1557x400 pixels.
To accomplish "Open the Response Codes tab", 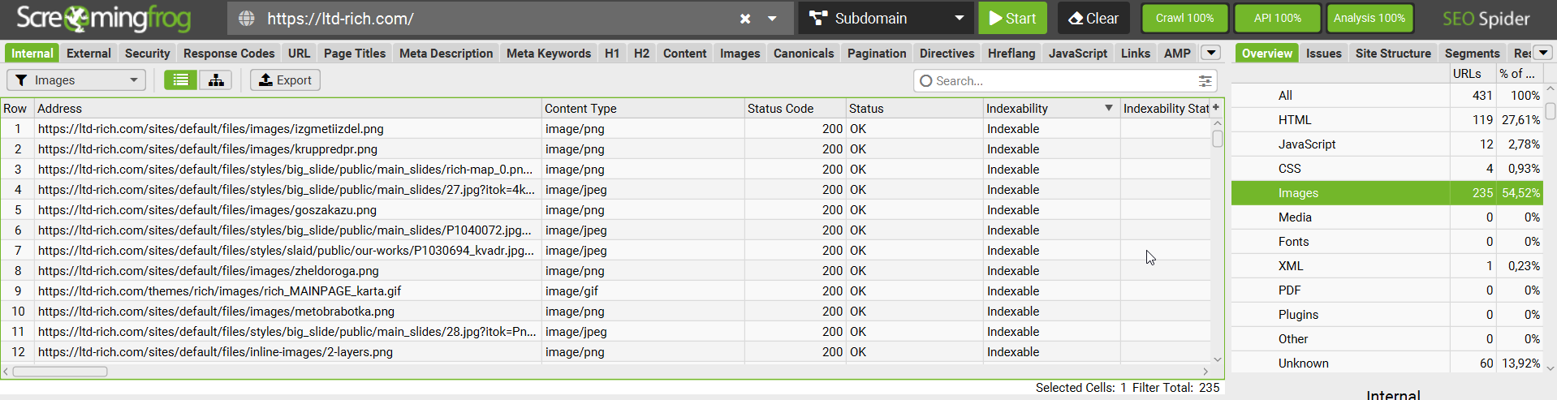I will (229, 54).
